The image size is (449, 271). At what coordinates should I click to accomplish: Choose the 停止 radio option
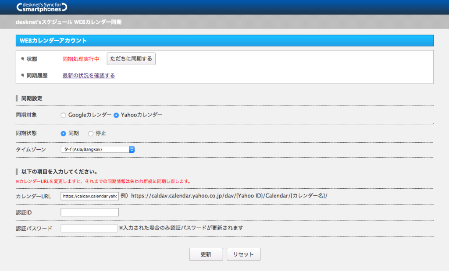tap(90, 134)
